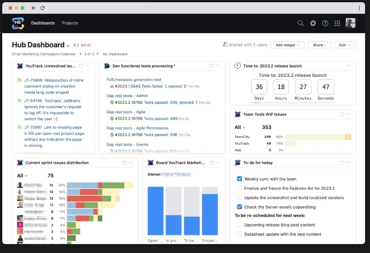Screen dimensions: 370x253
Task: Open the search magnifier icon
Action: click(x=301, y=23)
